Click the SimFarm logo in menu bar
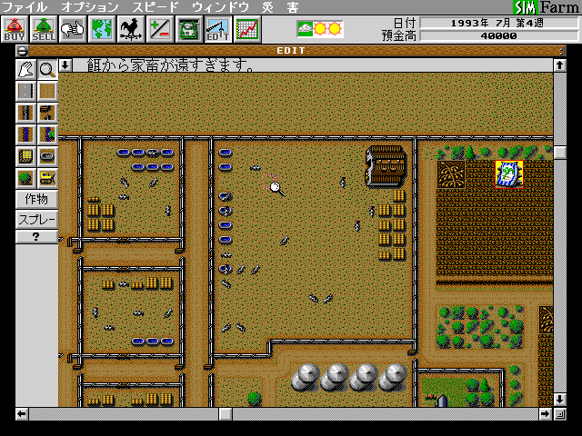582x436 pixels. [547, 7]
